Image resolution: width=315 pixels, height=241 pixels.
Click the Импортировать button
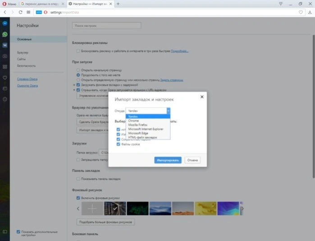(x=168, y=160)
